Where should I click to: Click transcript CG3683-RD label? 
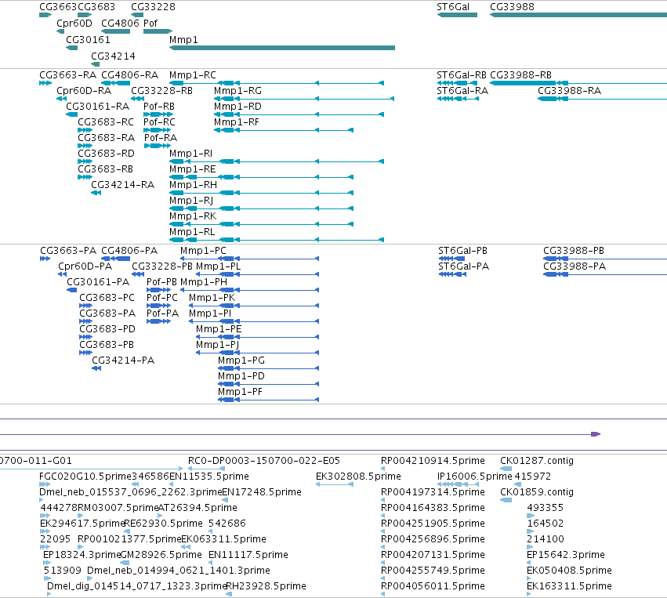[106, 154]
